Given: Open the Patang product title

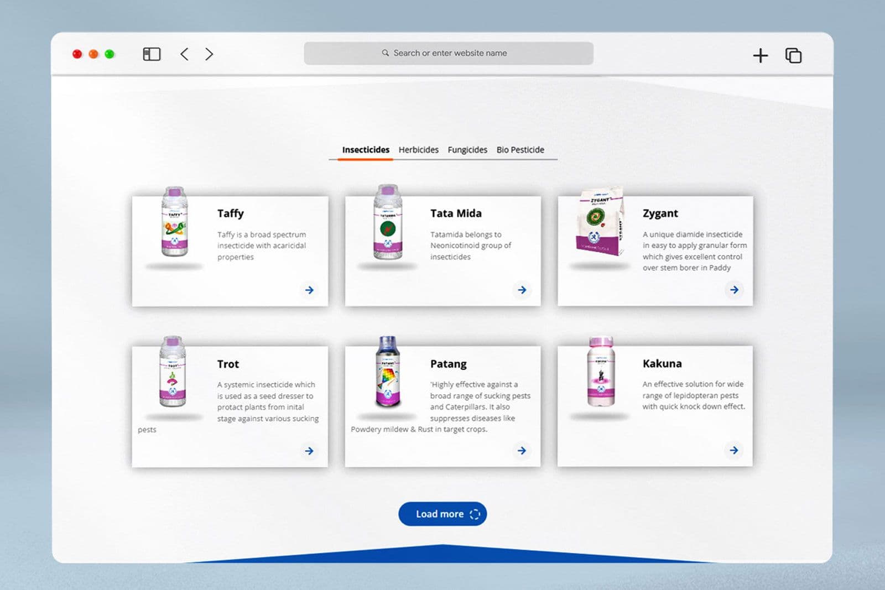Looking at the screenshot, I should 448,364.
